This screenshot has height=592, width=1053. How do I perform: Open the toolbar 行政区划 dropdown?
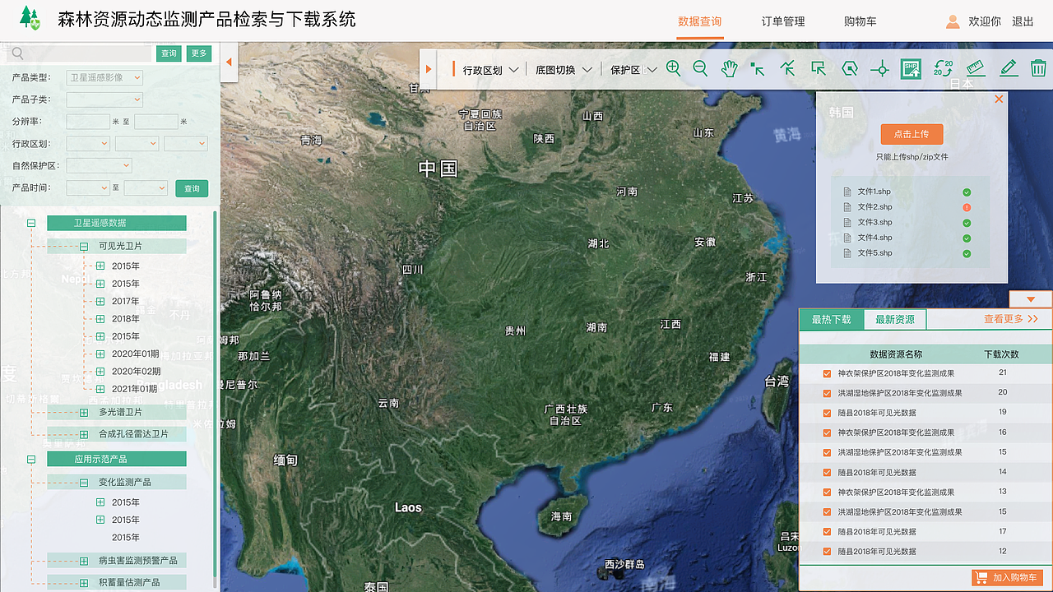(490, 70)
